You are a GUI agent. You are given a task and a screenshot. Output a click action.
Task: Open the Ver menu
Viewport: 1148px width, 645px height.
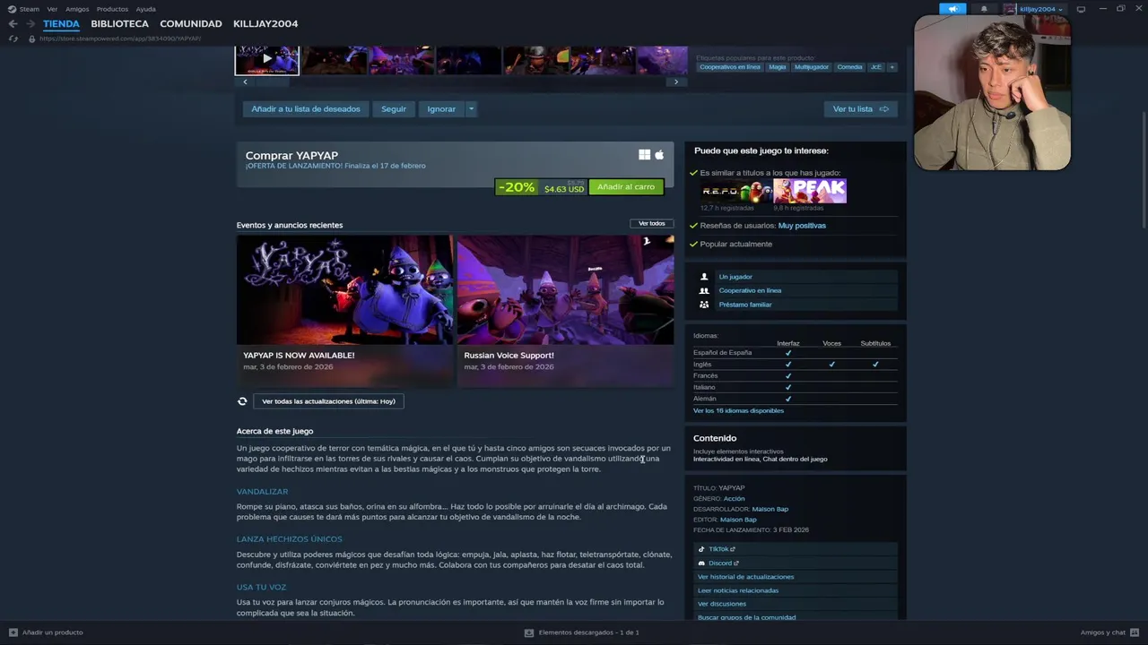(x=52, y=9)
